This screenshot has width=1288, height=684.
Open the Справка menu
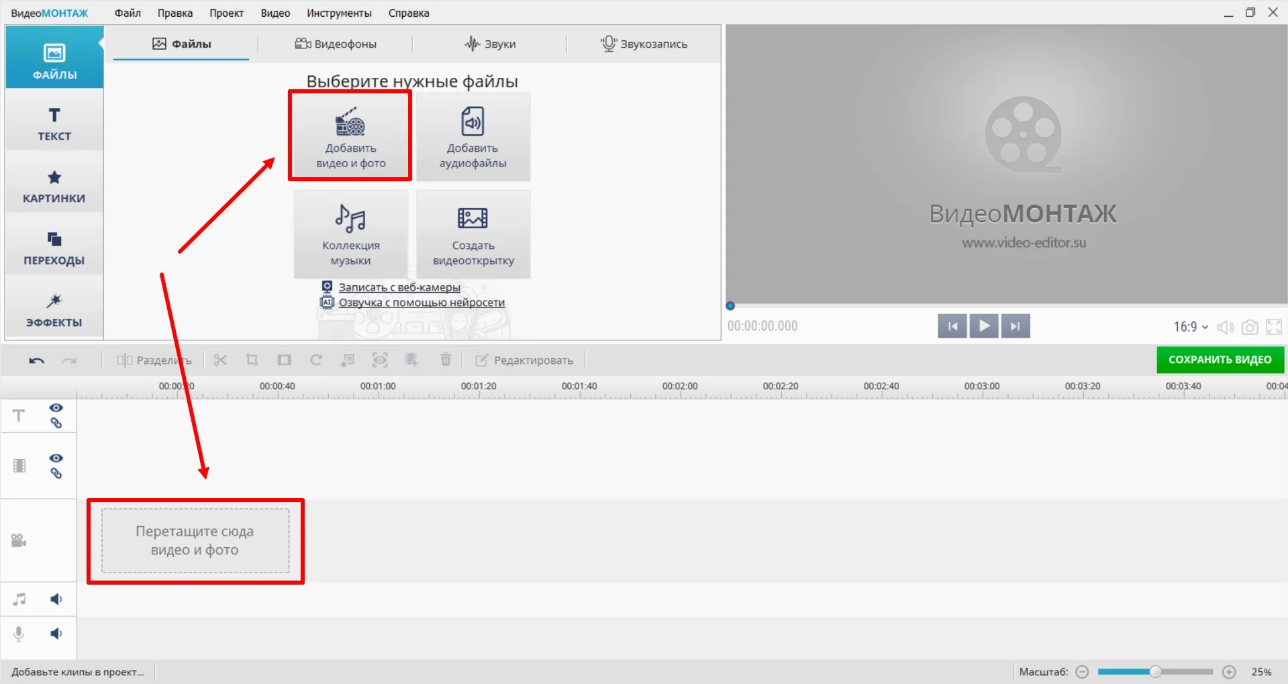409,13
